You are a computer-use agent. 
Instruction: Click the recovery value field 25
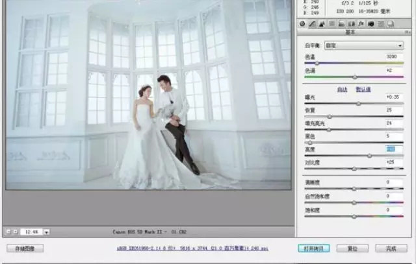coord(394,110)
